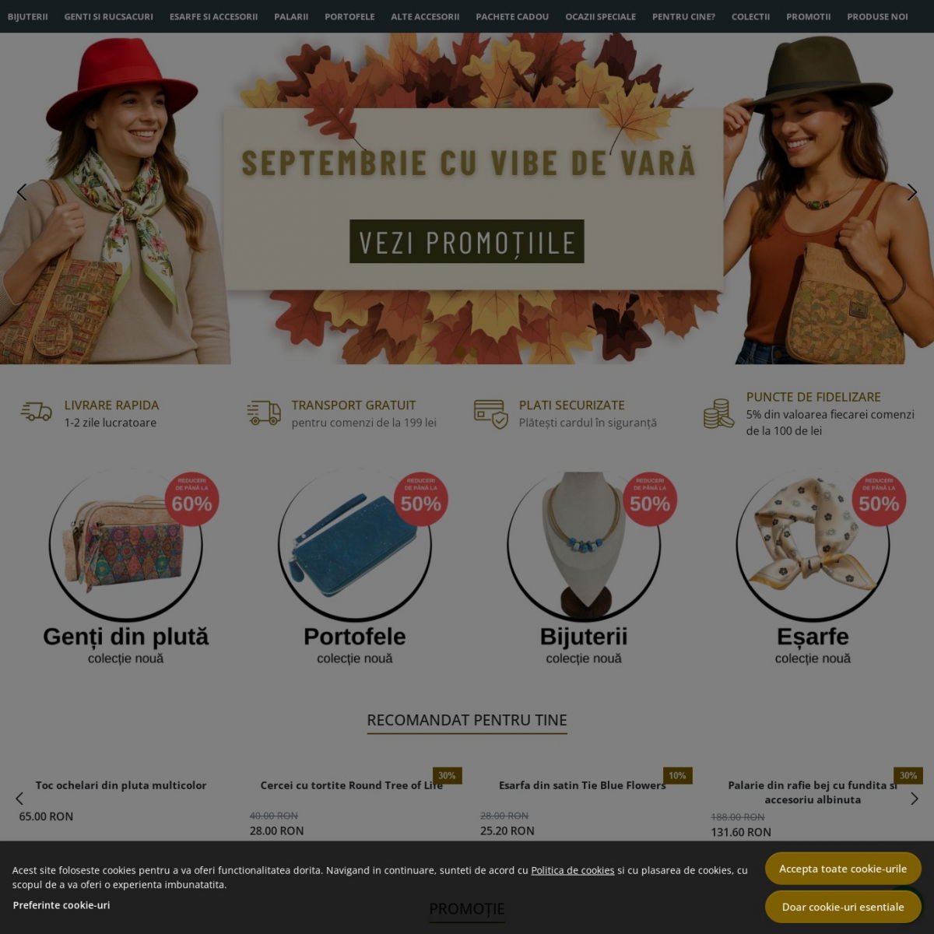934x934 pixels.
Task: Show next recommended products
Action: [915, 799]
